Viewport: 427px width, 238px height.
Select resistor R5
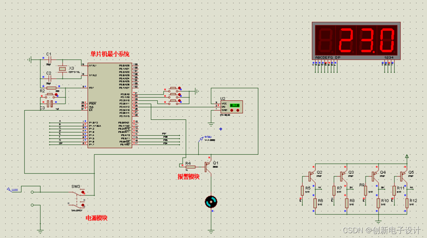[x=302, y=190]
